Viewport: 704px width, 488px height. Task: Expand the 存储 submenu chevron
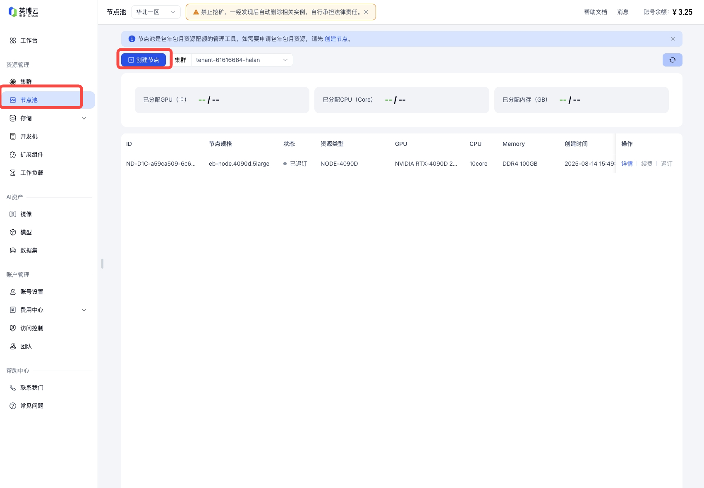click(84, 118)
